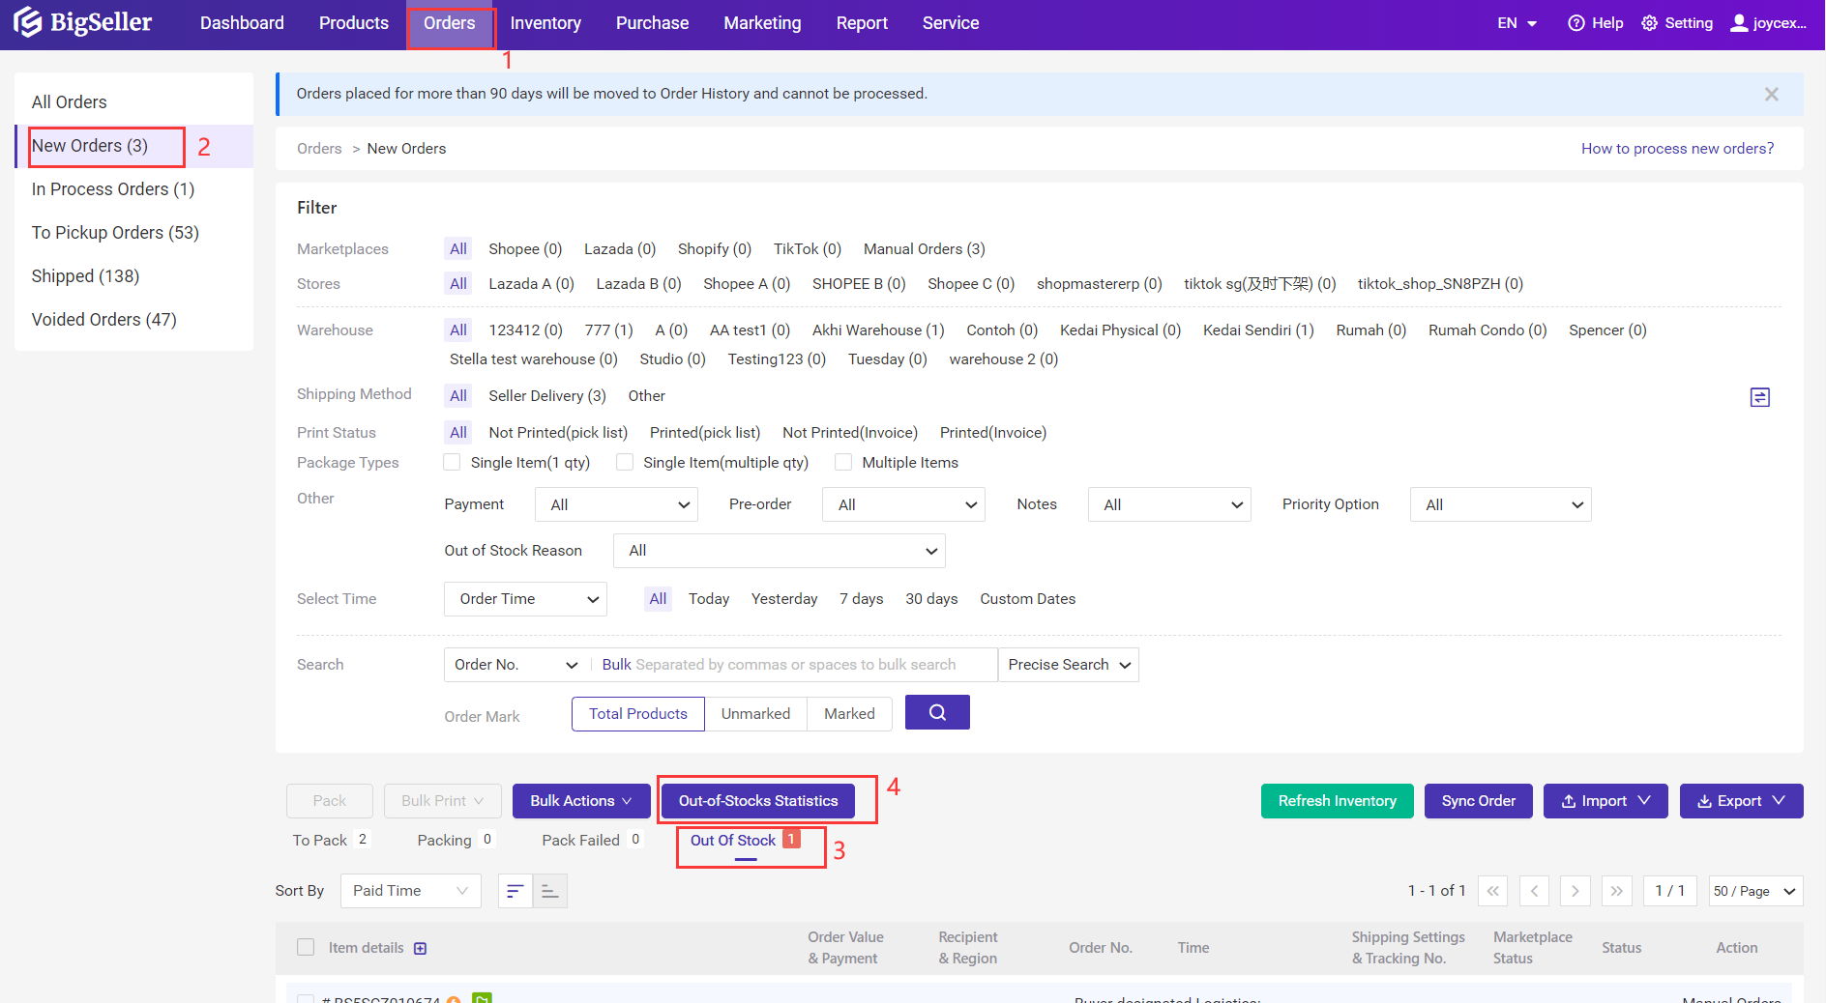This screenshot has height=1003, width=1826.
Task: Filter shipping method by Seller Delivery (3)
Action: 547,396
